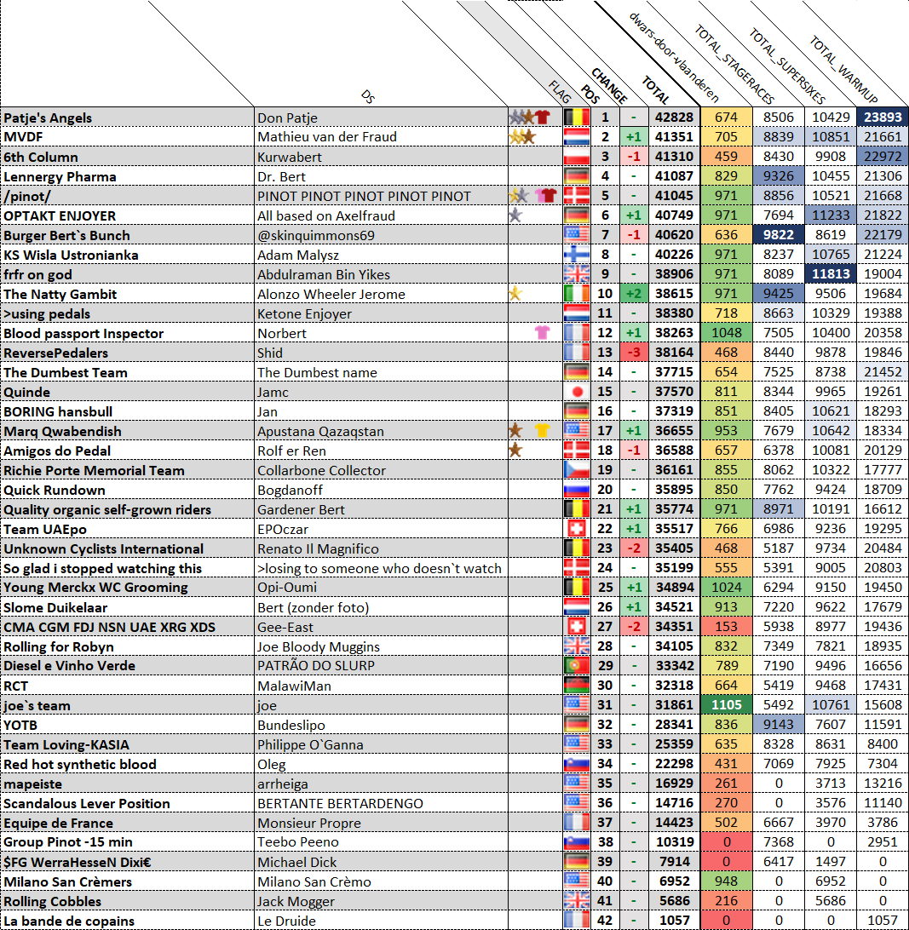
Task: Click the gold star in The Natty Gambit row
Action: (x=515, y=293)
